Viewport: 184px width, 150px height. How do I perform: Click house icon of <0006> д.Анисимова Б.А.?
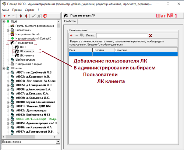click(12, 89)
